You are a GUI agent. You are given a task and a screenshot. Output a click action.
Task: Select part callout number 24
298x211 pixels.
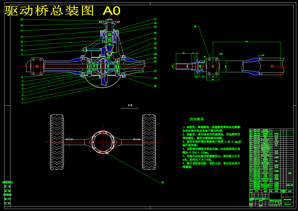pyautogui.click(x=155, y=54)
